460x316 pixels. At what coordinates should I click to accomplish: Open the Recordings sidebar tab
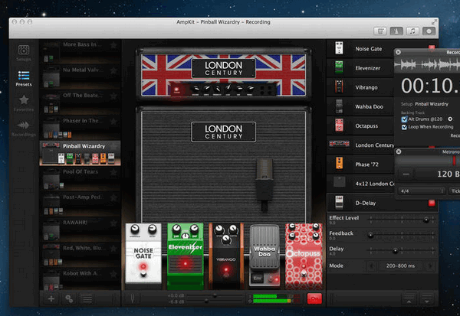pos(24,129)
